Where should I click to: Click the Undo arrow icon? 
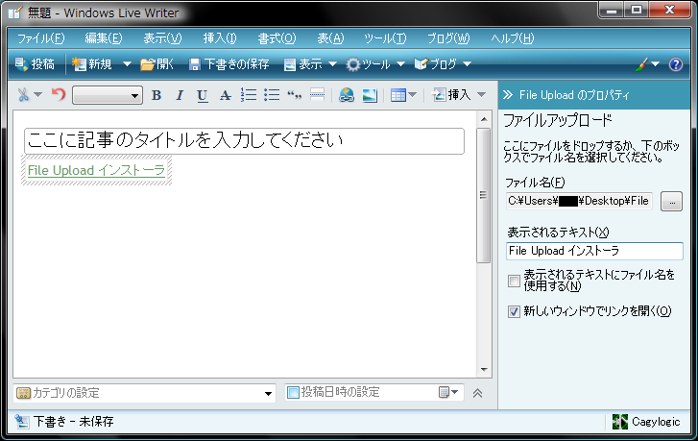click(x=59, y=95)
